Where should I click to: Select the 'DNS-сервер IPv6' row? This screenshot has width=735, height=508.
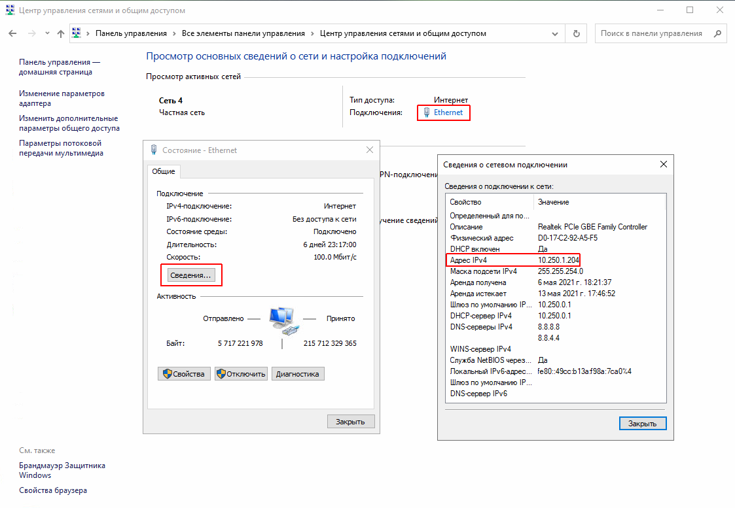[556, 394]
